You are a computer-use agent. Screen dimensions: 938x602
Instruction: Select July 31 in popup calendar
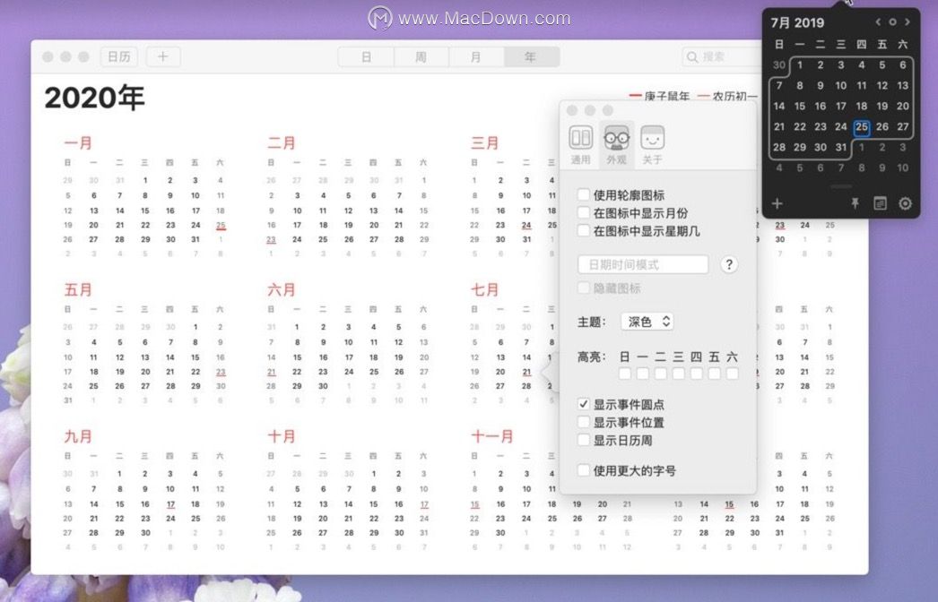(841, 147)
